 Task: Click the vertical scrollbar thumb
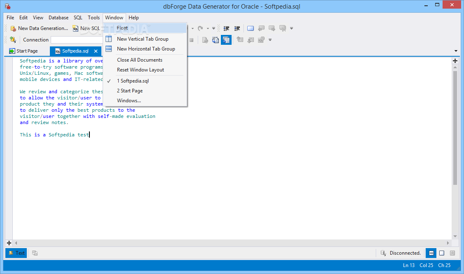(x=455, y=128)
